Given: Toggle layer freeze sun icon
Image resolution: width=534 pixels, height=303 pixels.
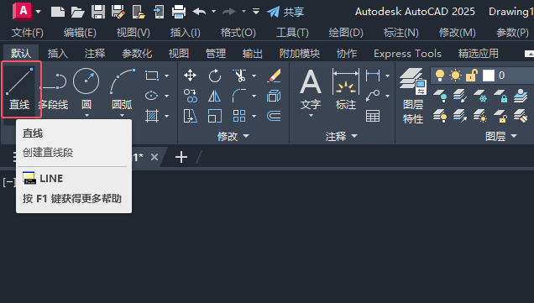Looking at the screenshot, I should tap(455, 76).
